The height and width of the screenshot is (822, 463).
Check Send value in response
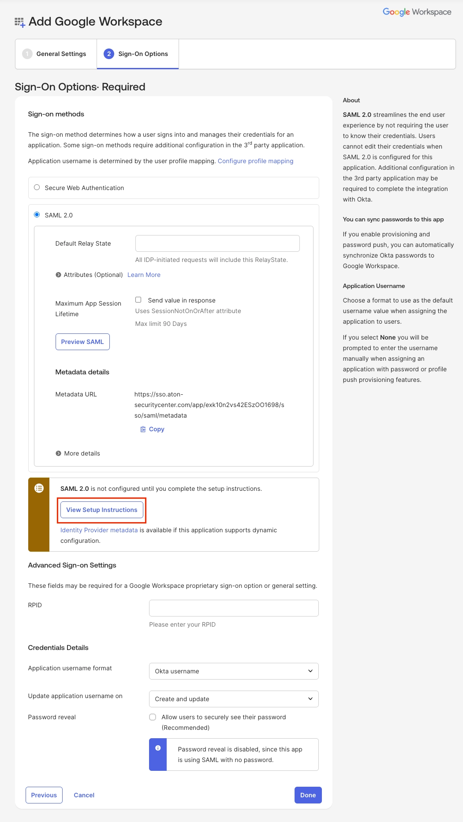tap(138, 300)
